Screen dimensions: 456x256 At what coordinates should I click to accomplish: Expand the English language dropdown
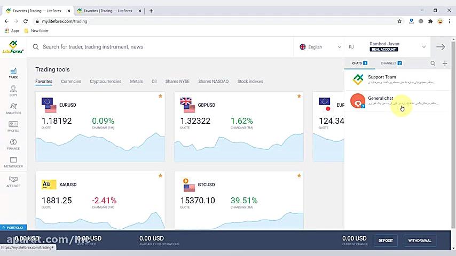[320, 47]
